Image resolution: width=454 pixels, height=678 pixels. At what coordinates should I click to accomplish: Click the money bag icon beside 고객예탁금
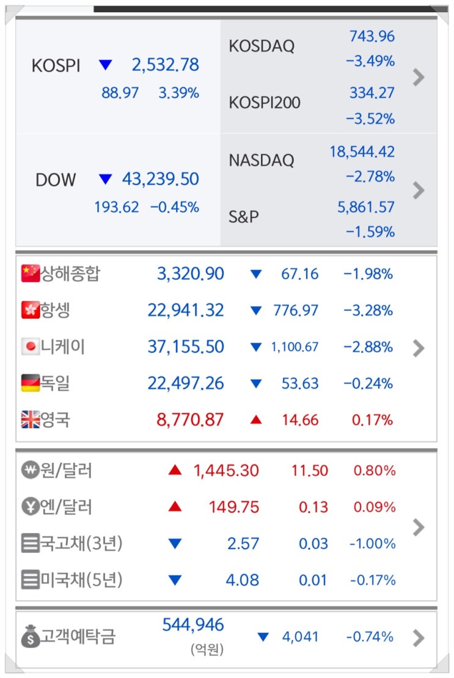tap(30, 638)
